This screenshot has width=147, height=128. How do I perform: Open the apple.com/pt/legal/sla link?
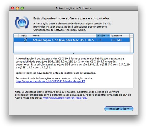65,98
